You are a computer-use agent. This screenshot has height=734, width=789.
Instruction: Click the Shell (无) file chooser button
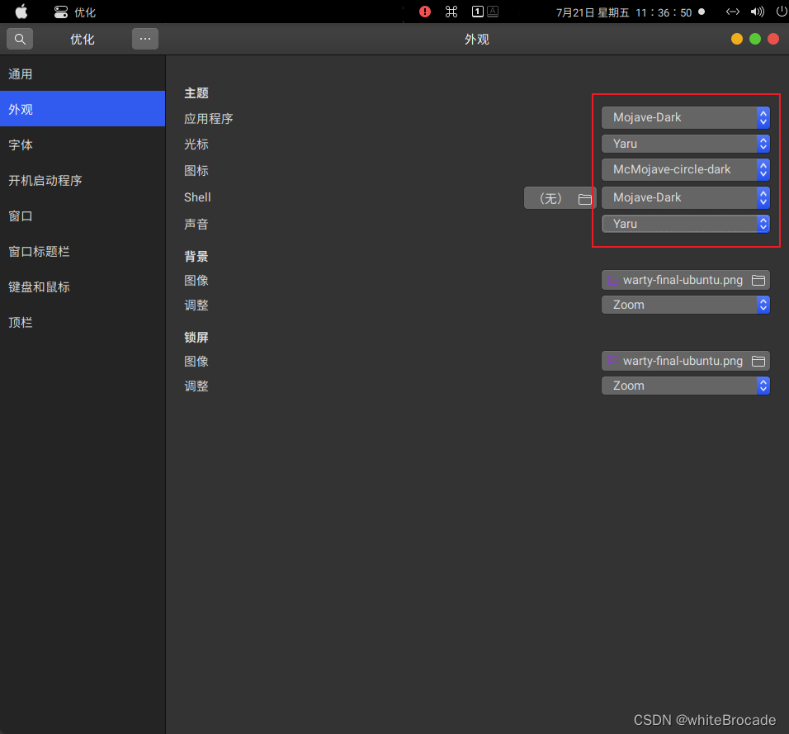pos(560,198)
